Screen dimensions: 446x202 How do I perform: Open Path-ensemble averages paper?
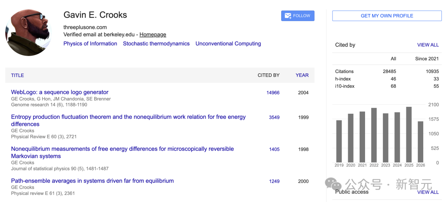point(93,181)
